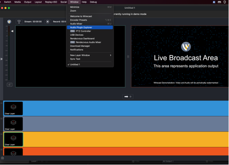229x165 pixels.
Task: Start recording with the record circle button
Action: click(48, 22)
